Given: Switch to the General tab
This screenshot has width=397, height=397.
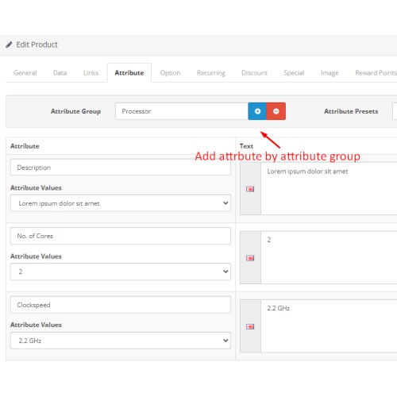Looking at the screenshot, I should click(x=25, y=73).
